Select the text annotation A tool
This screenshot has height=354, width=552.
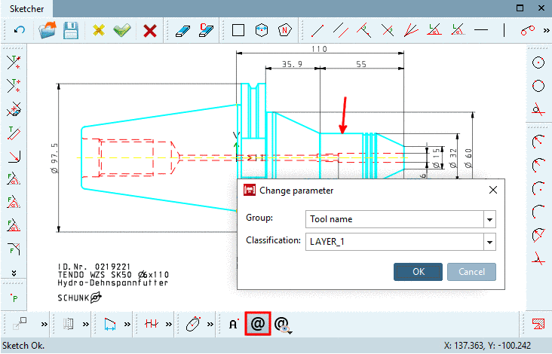coord(234,324)
